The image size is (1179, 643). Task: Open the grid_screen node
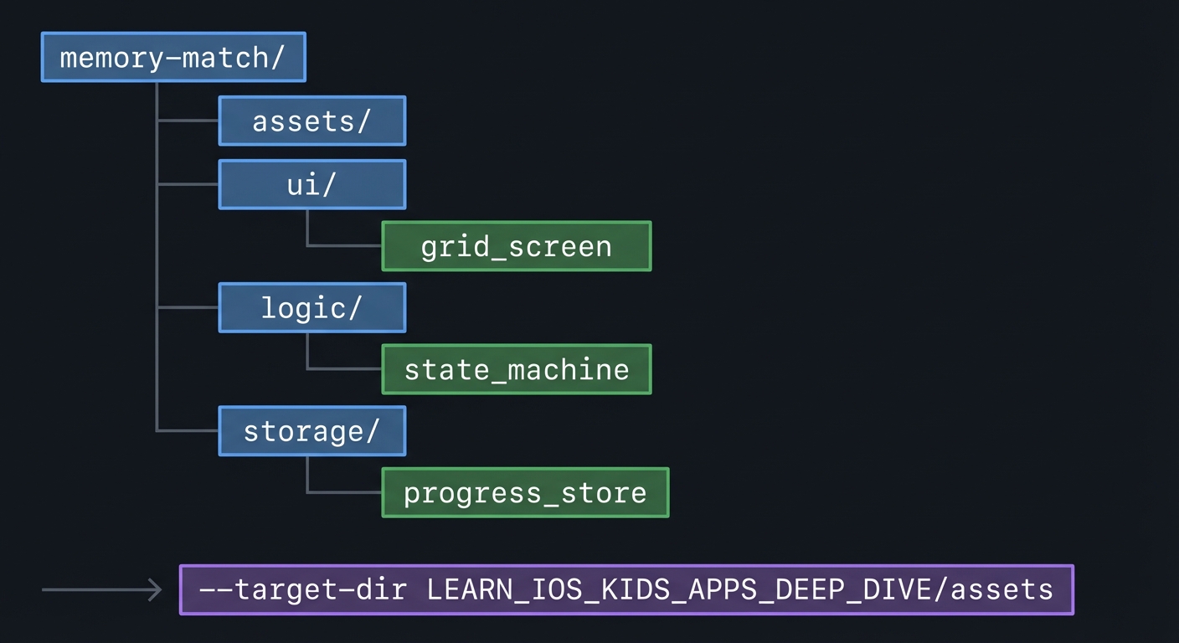coord(516,246)
